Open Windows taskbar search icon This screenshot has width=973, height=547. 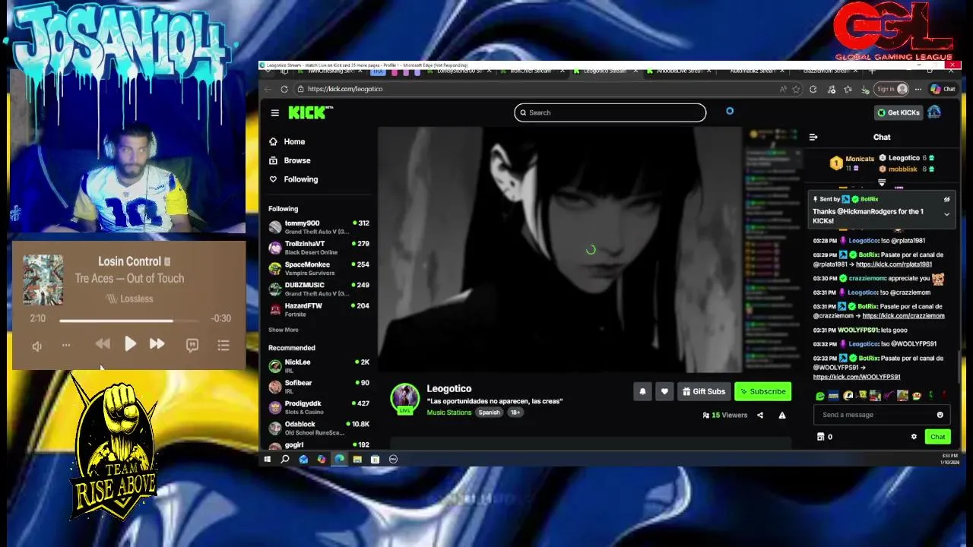pos(285,459)
